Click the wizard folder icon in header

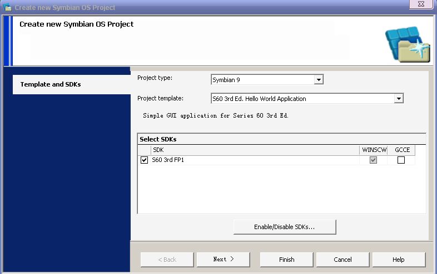pyautogui.click(x=408, y=44)
